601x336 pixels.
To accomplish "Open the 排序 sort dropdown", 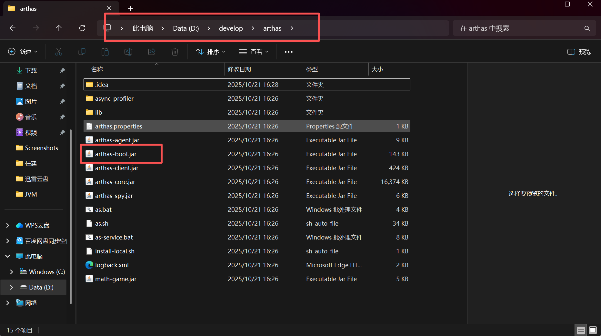I will coord(210,52).
